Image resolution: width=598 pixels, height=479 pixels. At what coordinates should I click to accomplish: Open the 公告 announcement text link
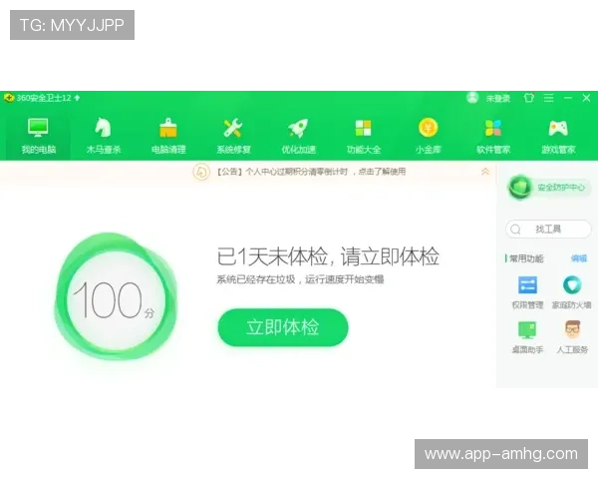click(311, 172)
